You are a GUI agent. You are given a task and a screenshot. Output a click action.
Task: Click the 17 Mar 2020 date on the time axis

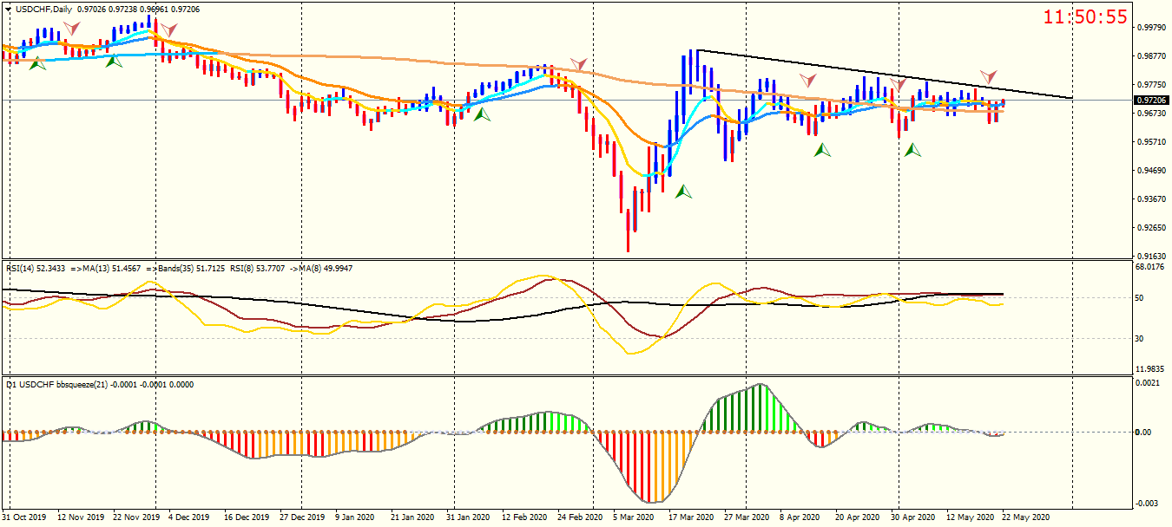(x=693, y=517)
